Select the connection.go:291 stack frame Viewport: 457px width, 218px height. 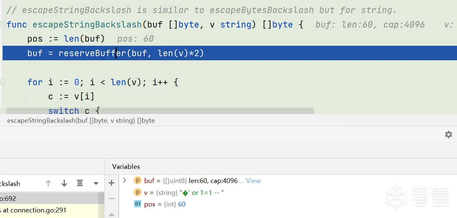tap(34, 210)
